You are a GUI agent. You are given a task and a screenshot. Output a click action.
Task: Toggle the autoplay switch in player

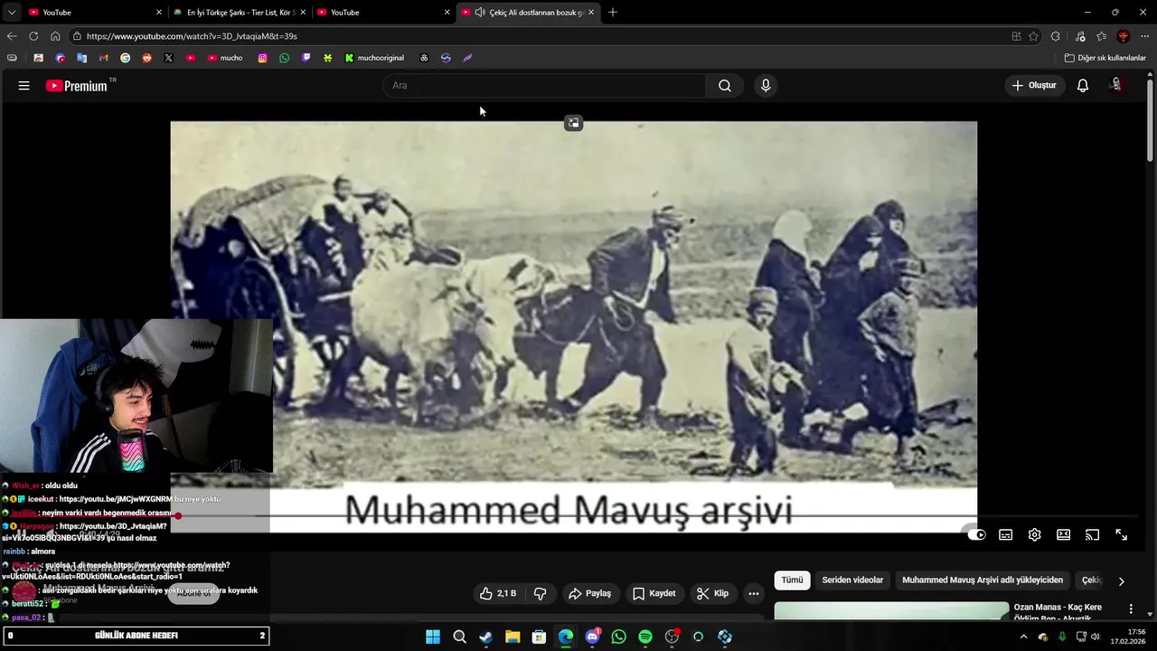(976, 535)
